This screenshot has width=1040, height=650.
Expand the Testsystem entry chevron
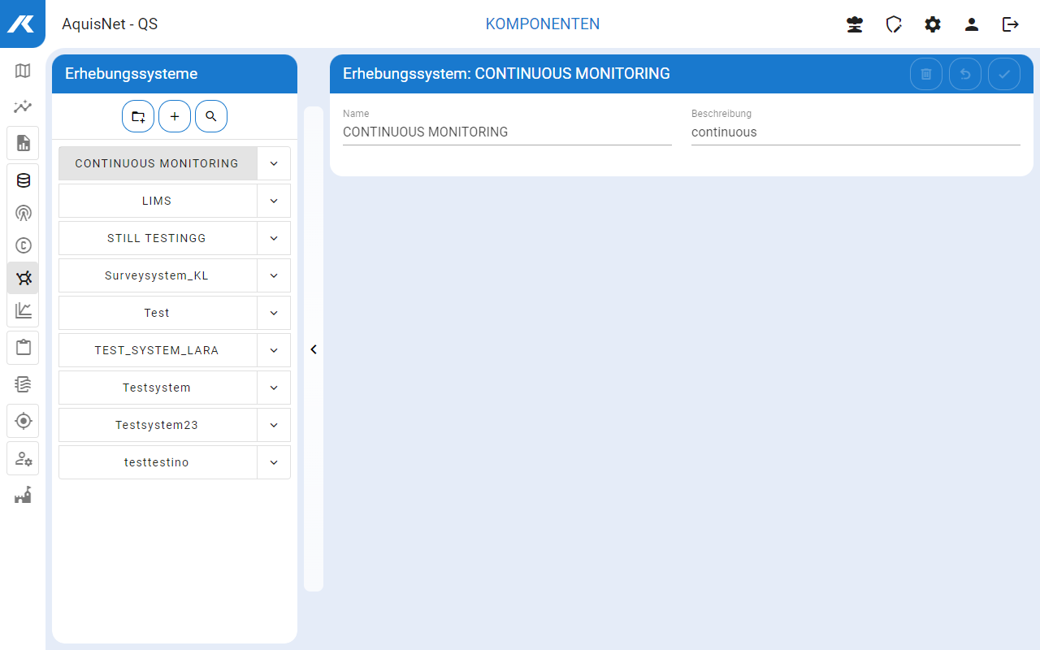click(x=274, y=388)
